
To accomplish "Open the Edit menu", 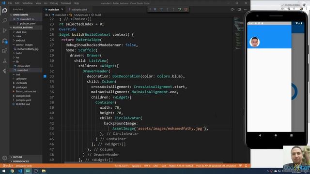I will [17, 3].
